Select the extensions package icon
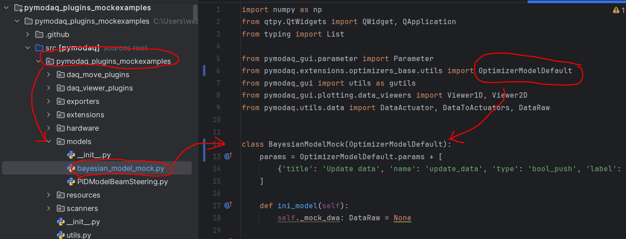 point(60,115)
